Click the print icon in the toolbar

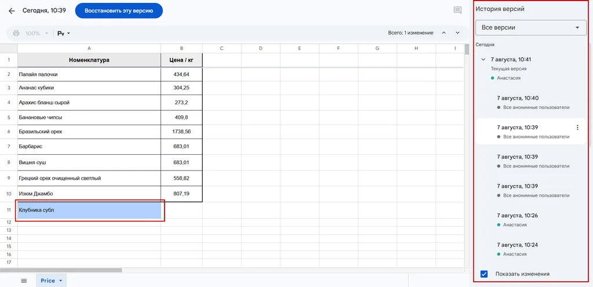16,33
